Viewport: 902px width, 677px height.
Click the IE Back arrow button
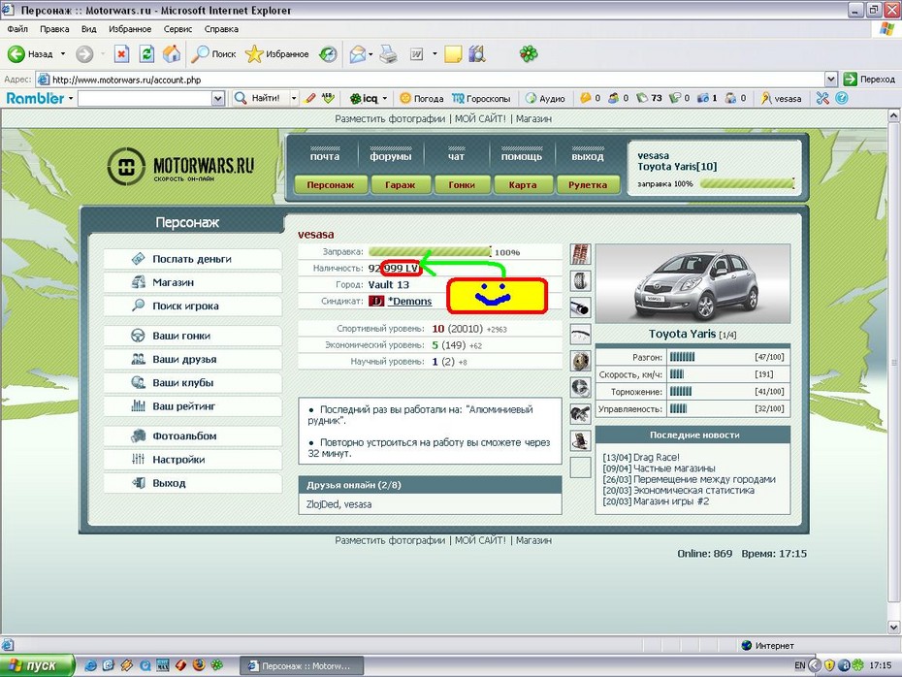point(16,54)
